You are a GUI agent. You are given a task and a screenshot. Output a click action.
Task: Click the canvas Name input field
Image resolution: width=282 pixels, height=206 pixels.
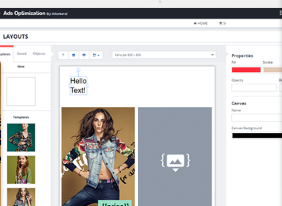click(x=257, y=118)
